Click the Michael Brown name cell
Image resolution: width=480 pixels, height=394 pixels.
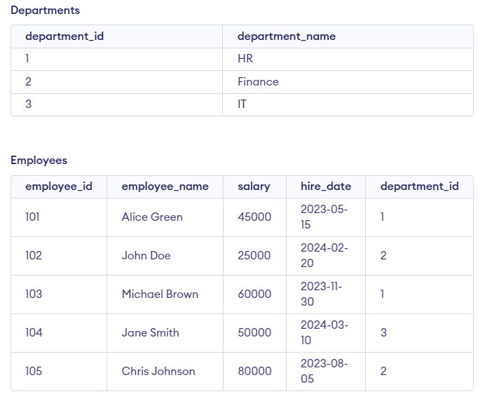[x=160, y=294]
